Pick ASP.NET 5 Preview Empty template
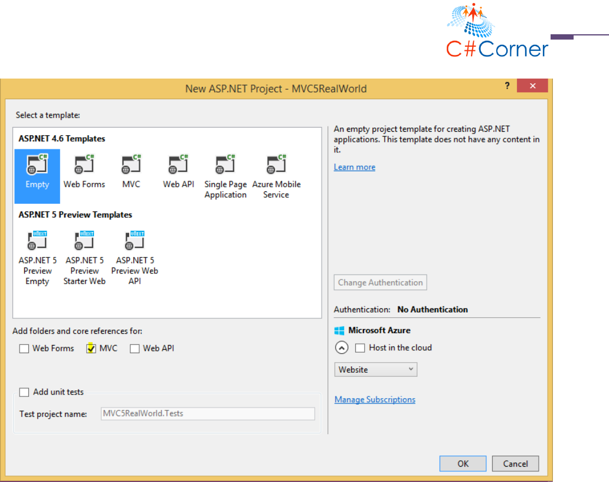This screenshot has height=482, width=609. coord(37,258)
